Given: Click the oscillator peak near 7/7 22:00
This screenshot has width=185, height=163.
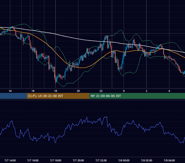Looking at the screenshot, I should point(107,117).
